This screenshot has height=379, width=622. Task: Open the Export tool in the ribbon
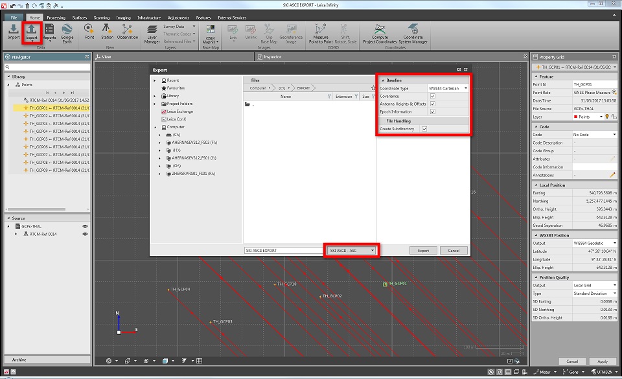click(32, 32)
